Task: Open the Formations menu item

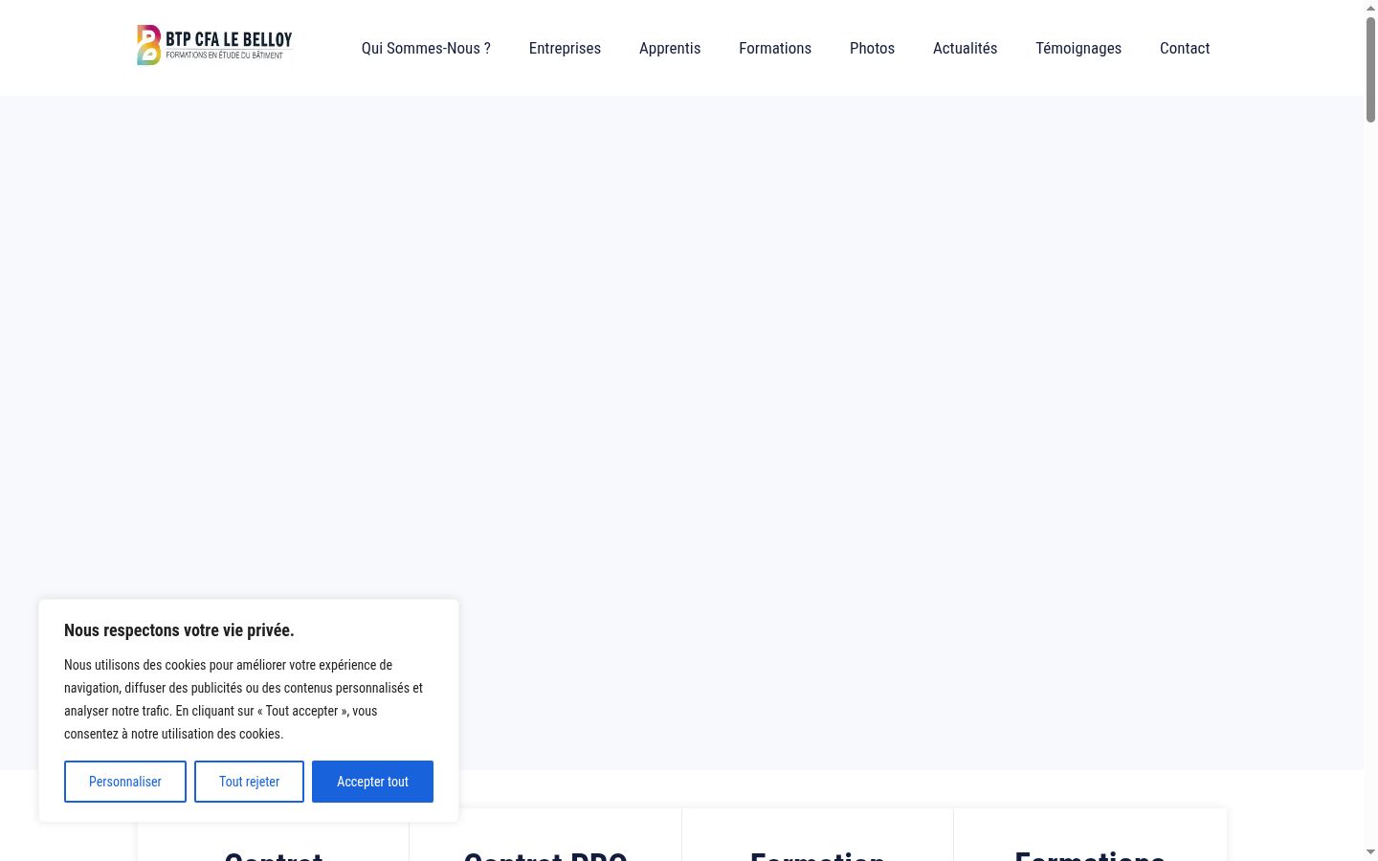Action: click(x=775, y=48)
